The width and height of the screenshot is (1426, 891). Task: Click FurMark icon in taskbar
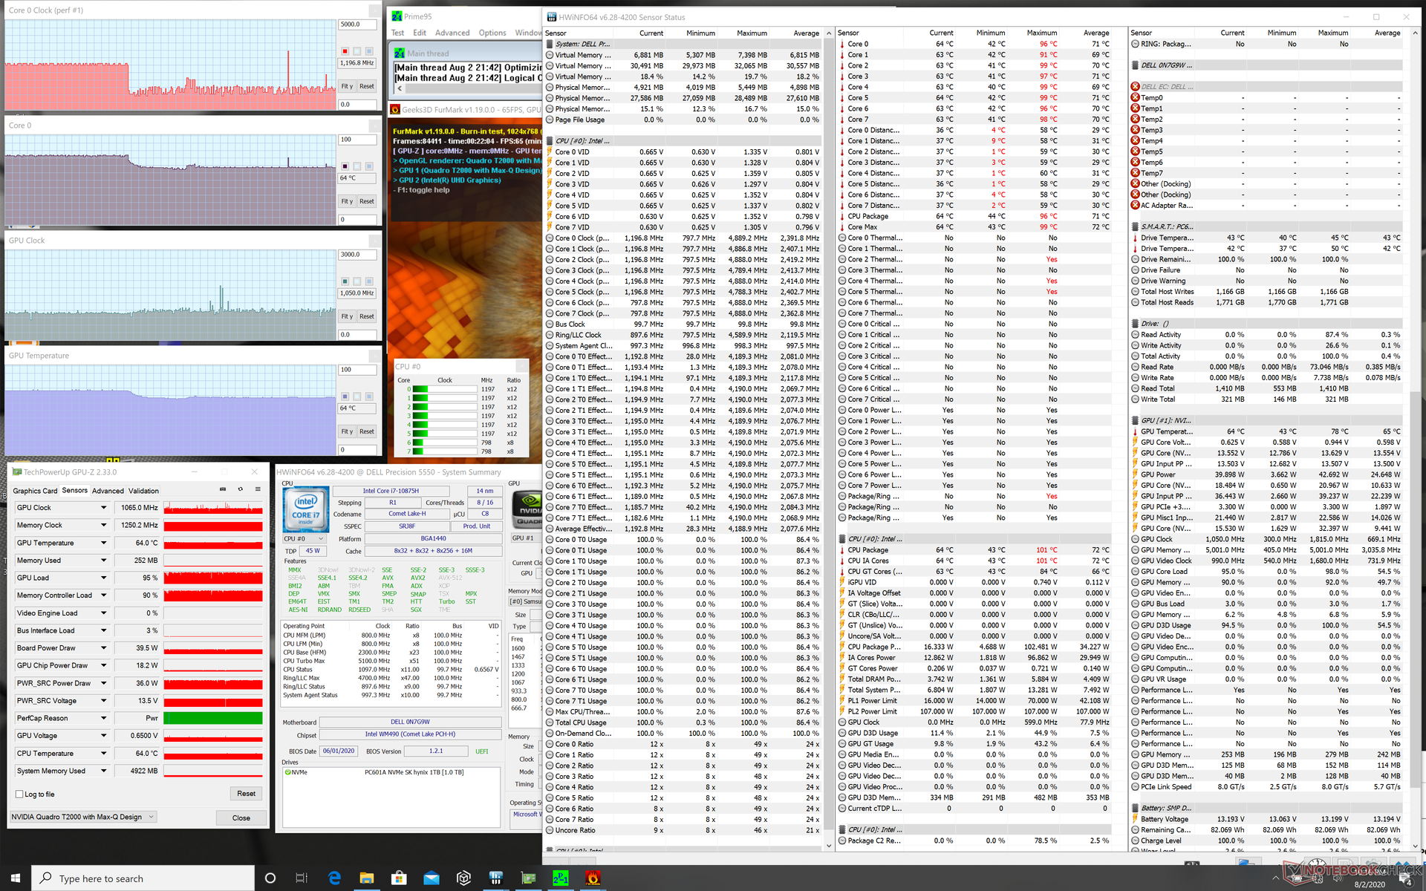tap(592, 878)
